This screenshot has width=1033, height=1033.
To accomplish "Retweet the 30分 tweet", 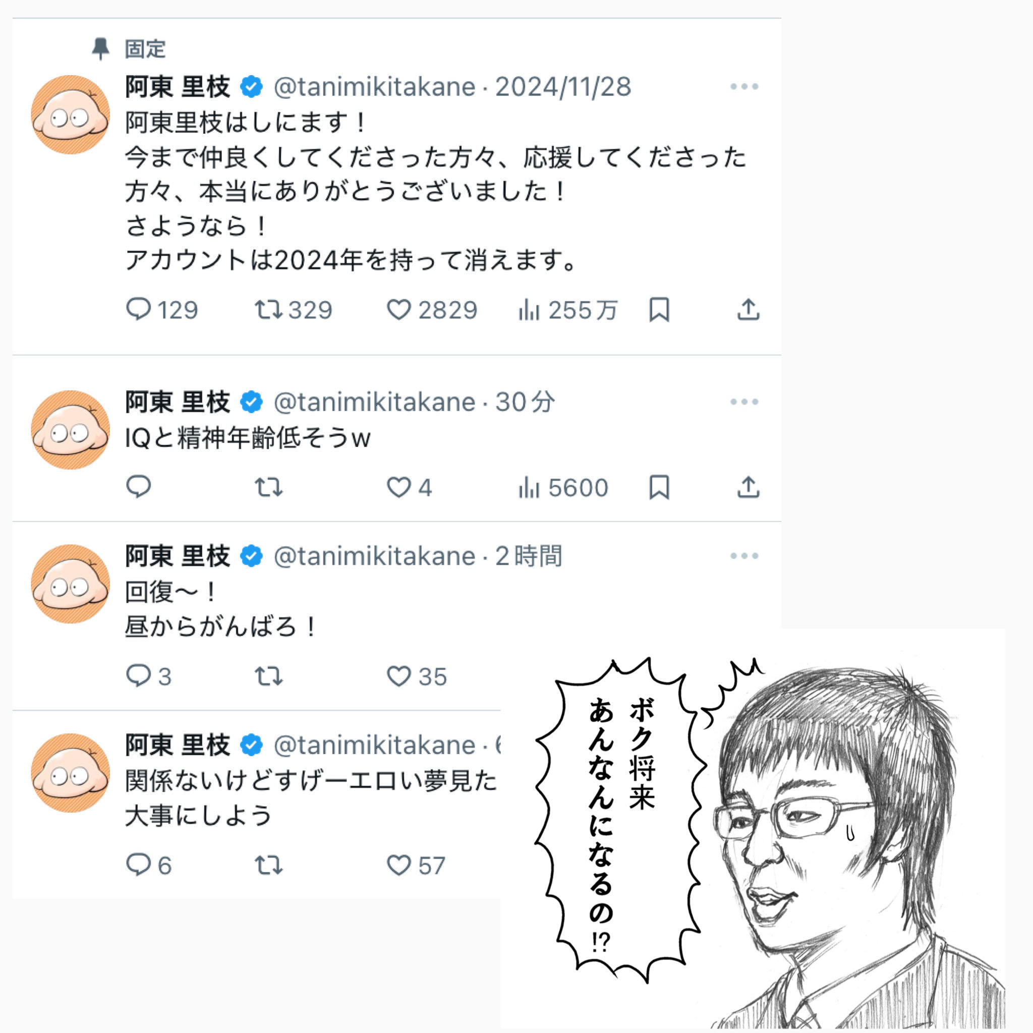I will 268,487.
